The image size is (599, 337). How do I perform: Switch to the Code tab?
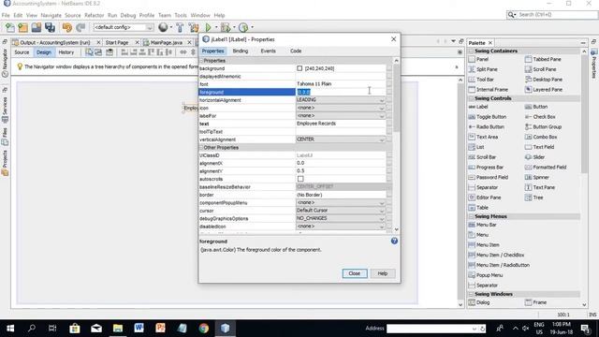[296, 51]
